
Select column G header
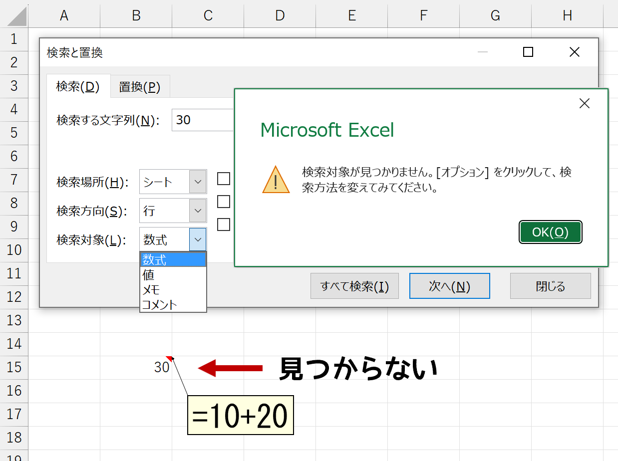[x=495, y=16]
